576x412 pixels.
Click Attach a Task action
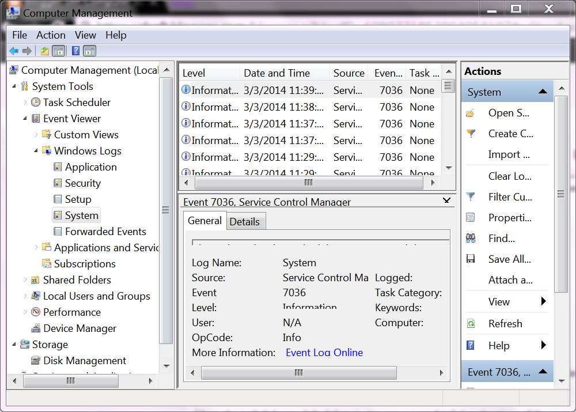point(510,280)
